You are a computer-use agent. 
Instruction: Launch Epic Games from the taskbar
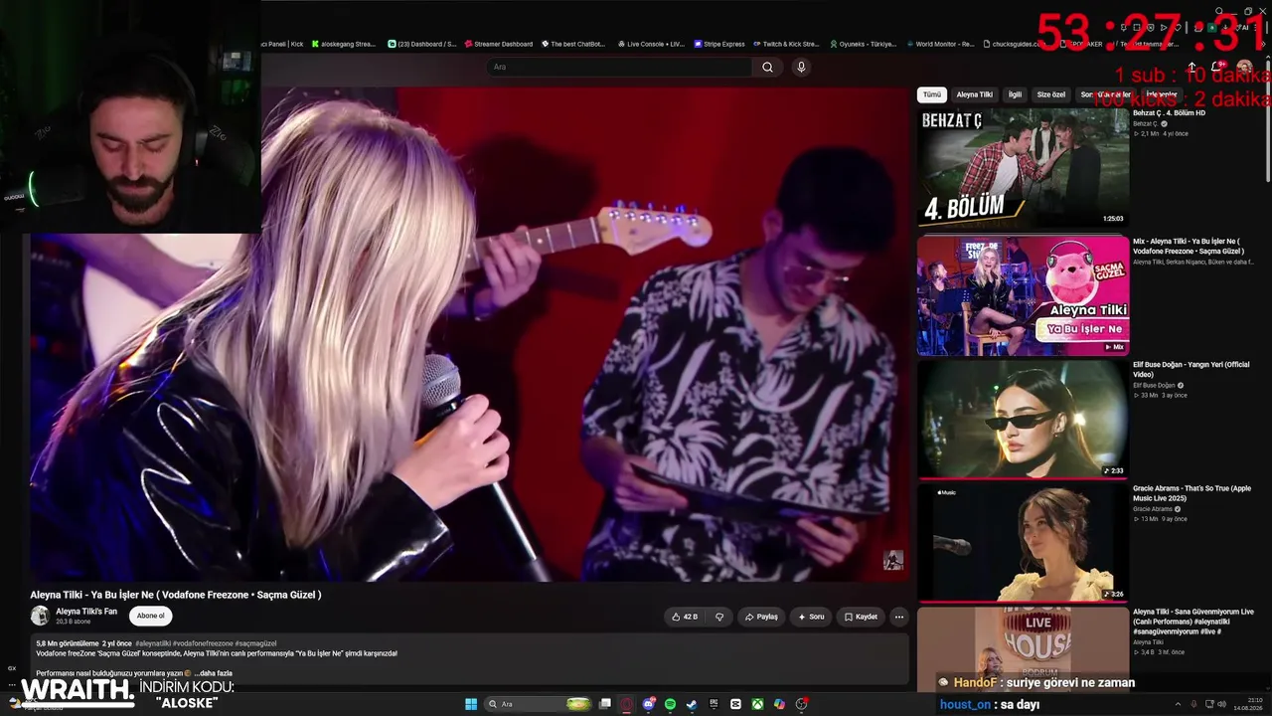(x=714, y=704)
